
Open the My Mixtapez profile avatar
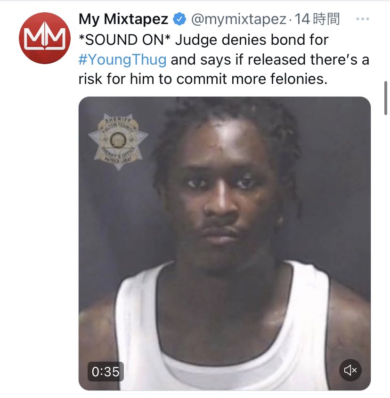[45, 38]
